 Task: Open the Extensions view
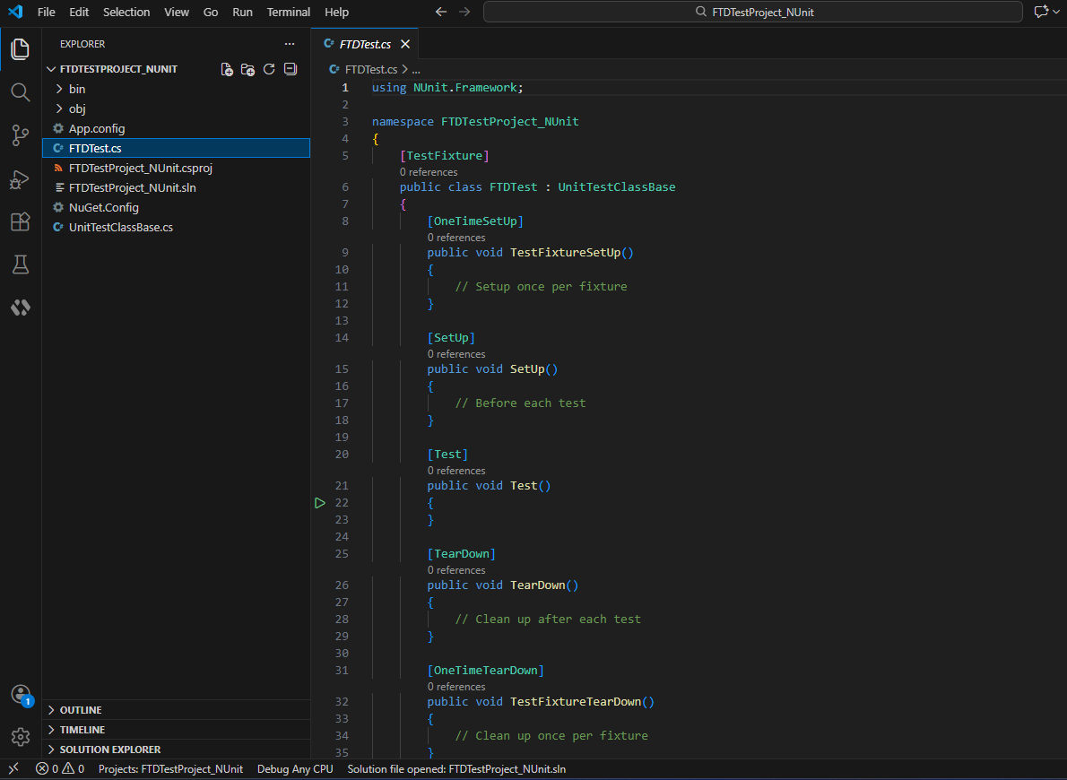(20, 221)
